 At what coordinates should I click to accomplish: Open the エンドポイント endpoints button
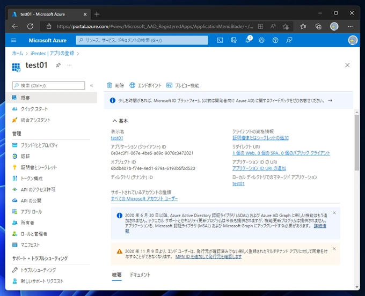click(x=145, y=85)
